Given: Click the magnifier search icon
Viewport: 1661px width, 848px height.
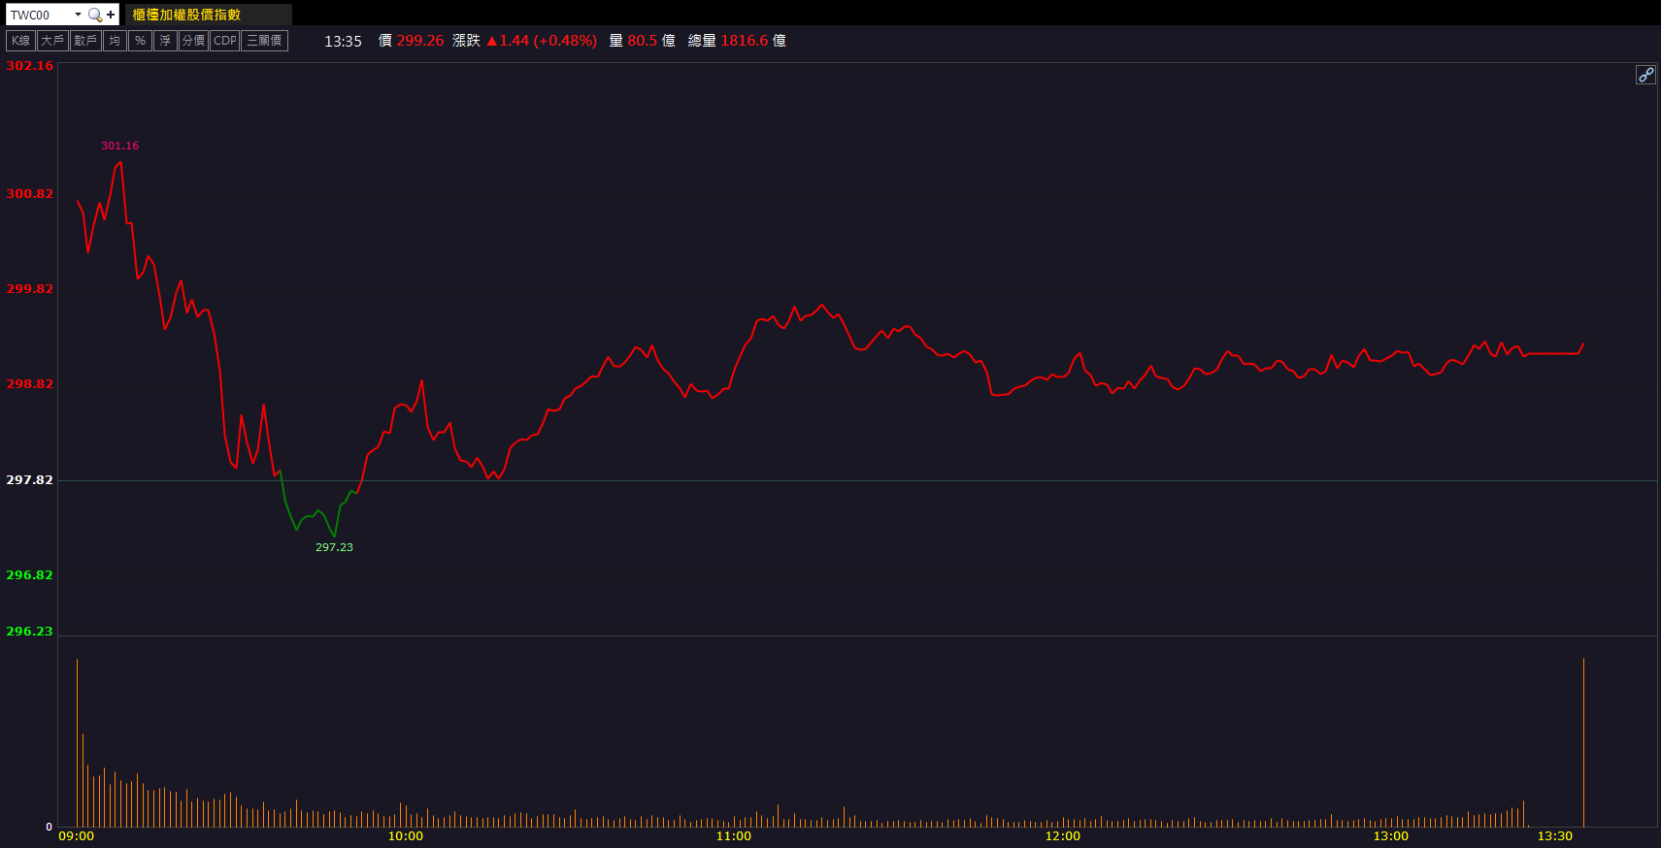Looking at the screenshot, I should coord(94,15).
